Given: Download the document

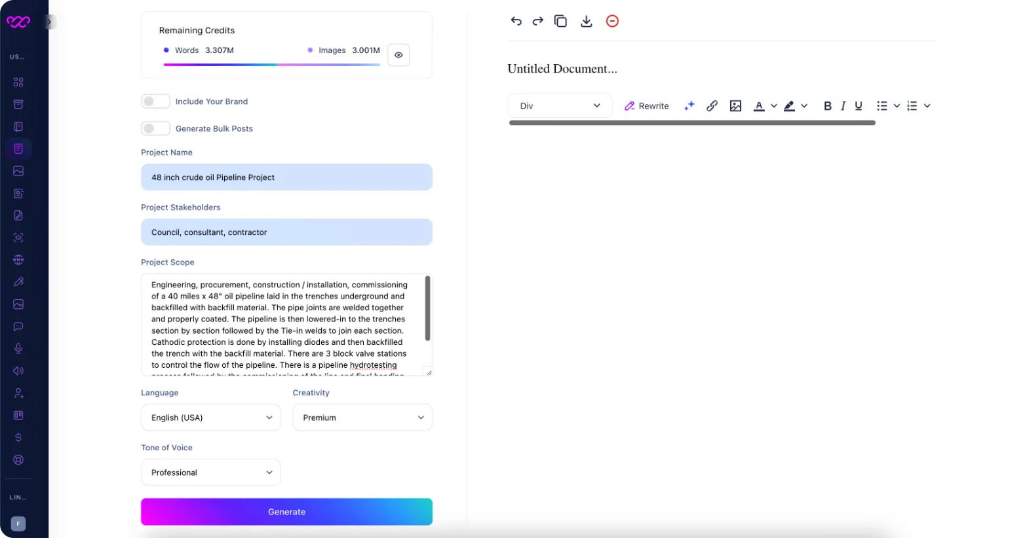Looking at the screenshot, I should pyautogui.click(x=587, y=21).
